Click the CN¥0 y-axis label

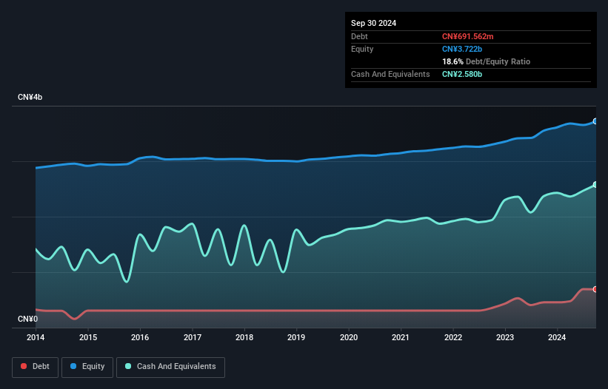(27, 319)
